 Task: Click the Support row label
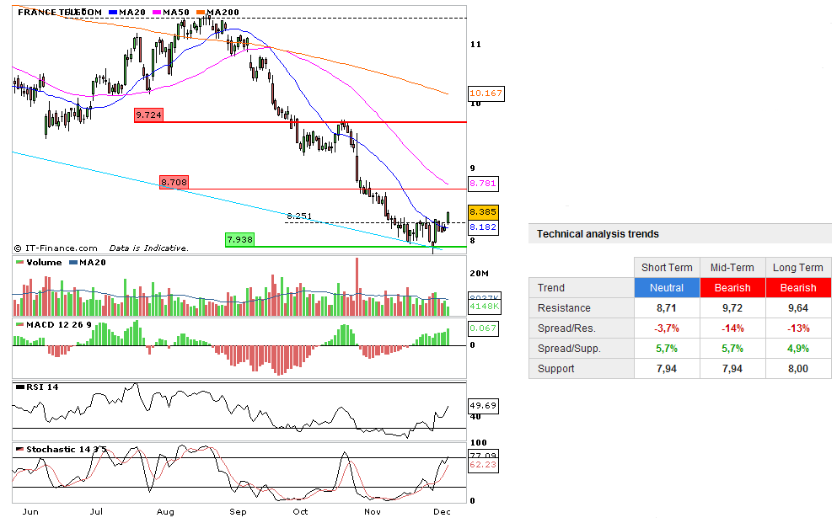556,369
